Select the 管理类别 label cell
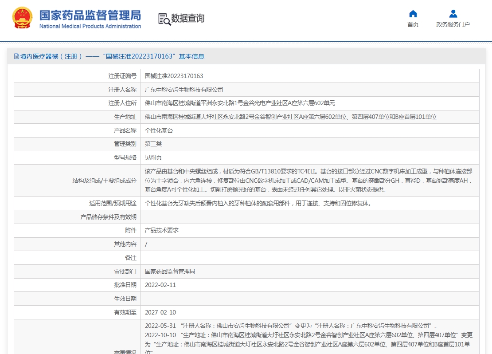The image size is (492, 354). coord(77,144)
